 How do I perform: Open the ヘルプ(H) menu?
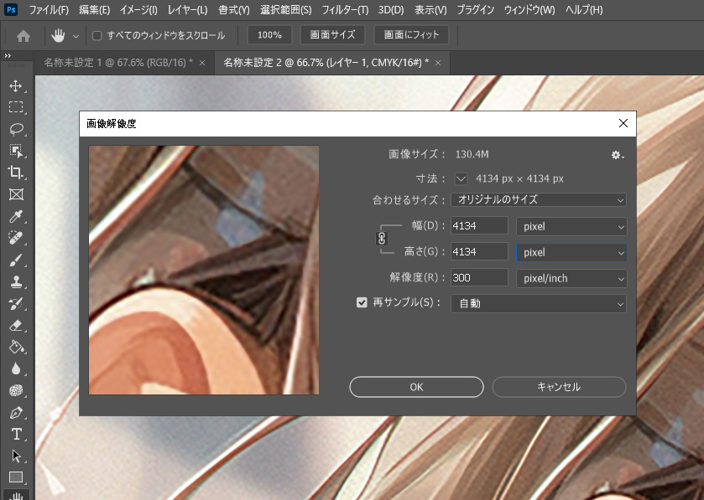(x=584, y=10)
